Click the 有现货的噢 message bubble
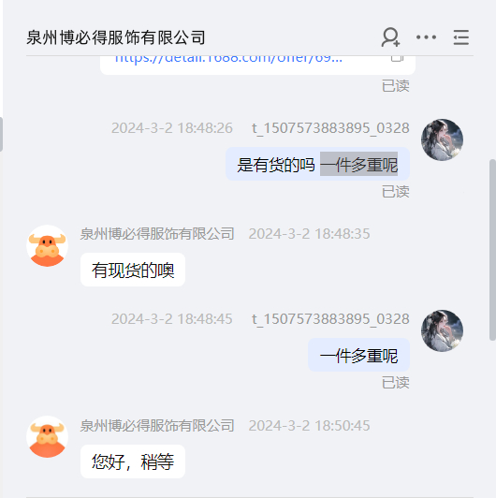The height and width of the screenshot is (498, 496). [x=133, y=270]
